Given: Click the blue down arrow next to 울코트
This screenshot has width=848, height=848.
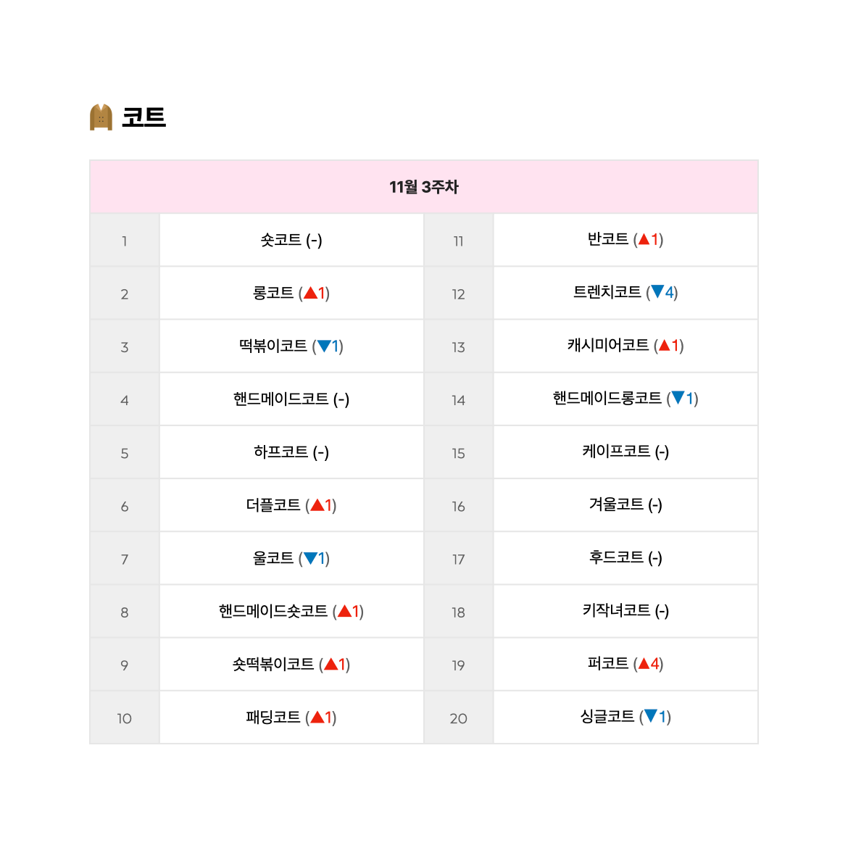Looking at the screenshot, I should 310,558.
